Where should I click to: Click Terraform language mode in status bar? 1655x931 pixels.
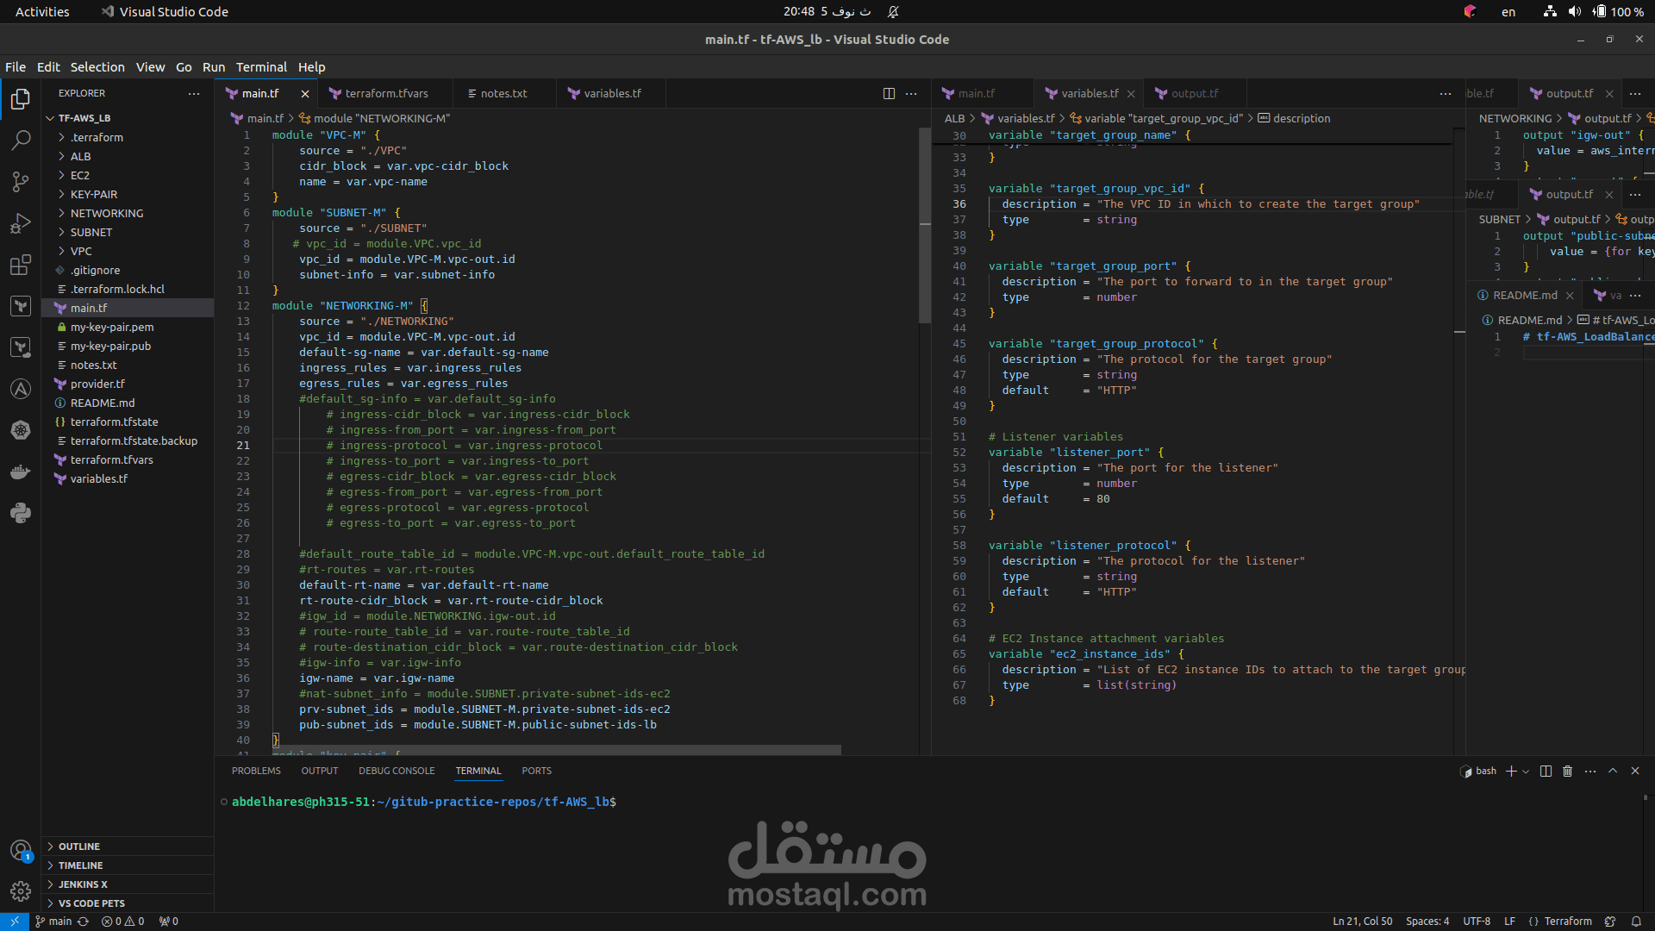coord(1567,921)
